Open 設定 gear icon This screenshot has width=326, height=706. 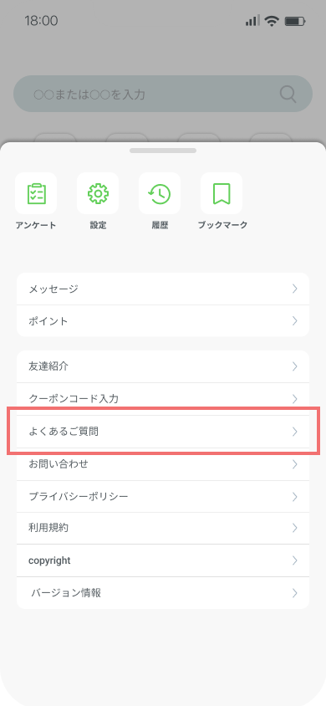tap(98, 193)
